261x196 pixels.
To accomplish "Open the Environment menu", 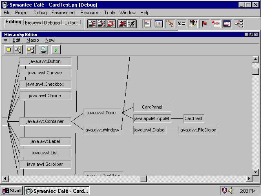I will [64, 13].
